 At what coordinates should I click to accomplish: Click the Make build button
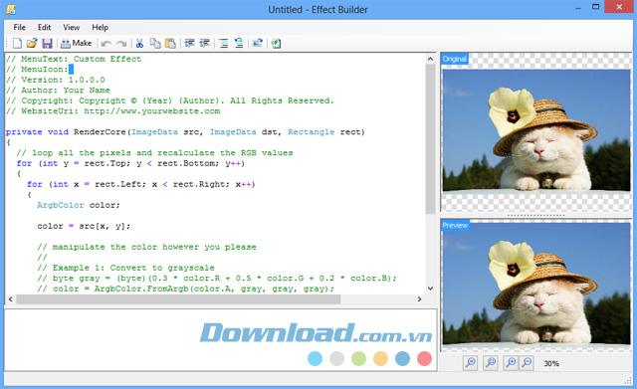77,43
